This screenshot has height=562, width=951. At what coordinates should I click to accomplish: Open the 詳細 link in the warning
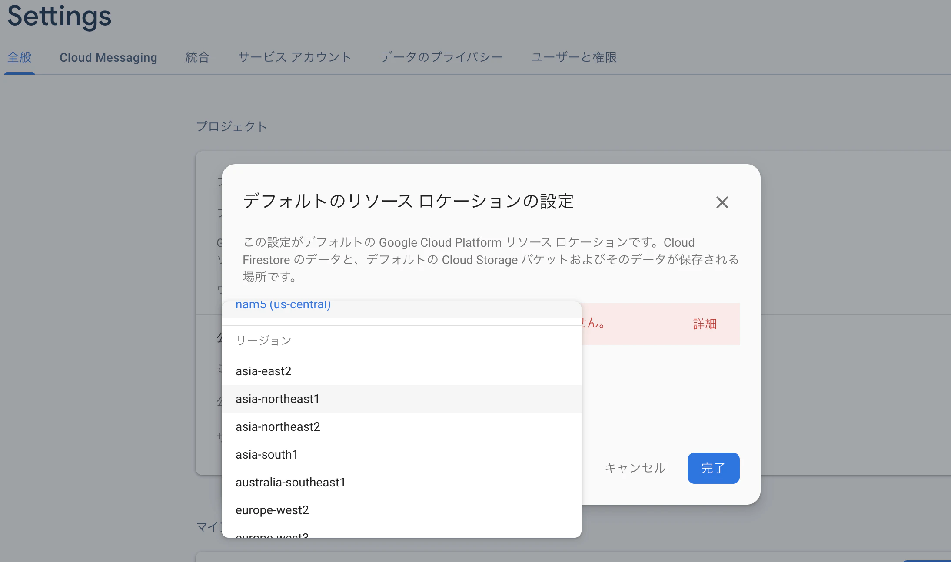coord(705,324)
